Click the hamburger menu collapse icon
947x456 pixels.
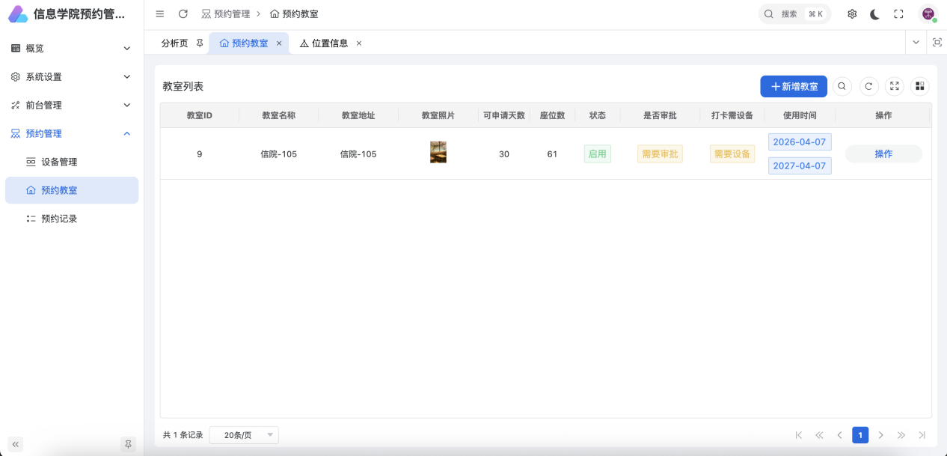tap(159, 14)
